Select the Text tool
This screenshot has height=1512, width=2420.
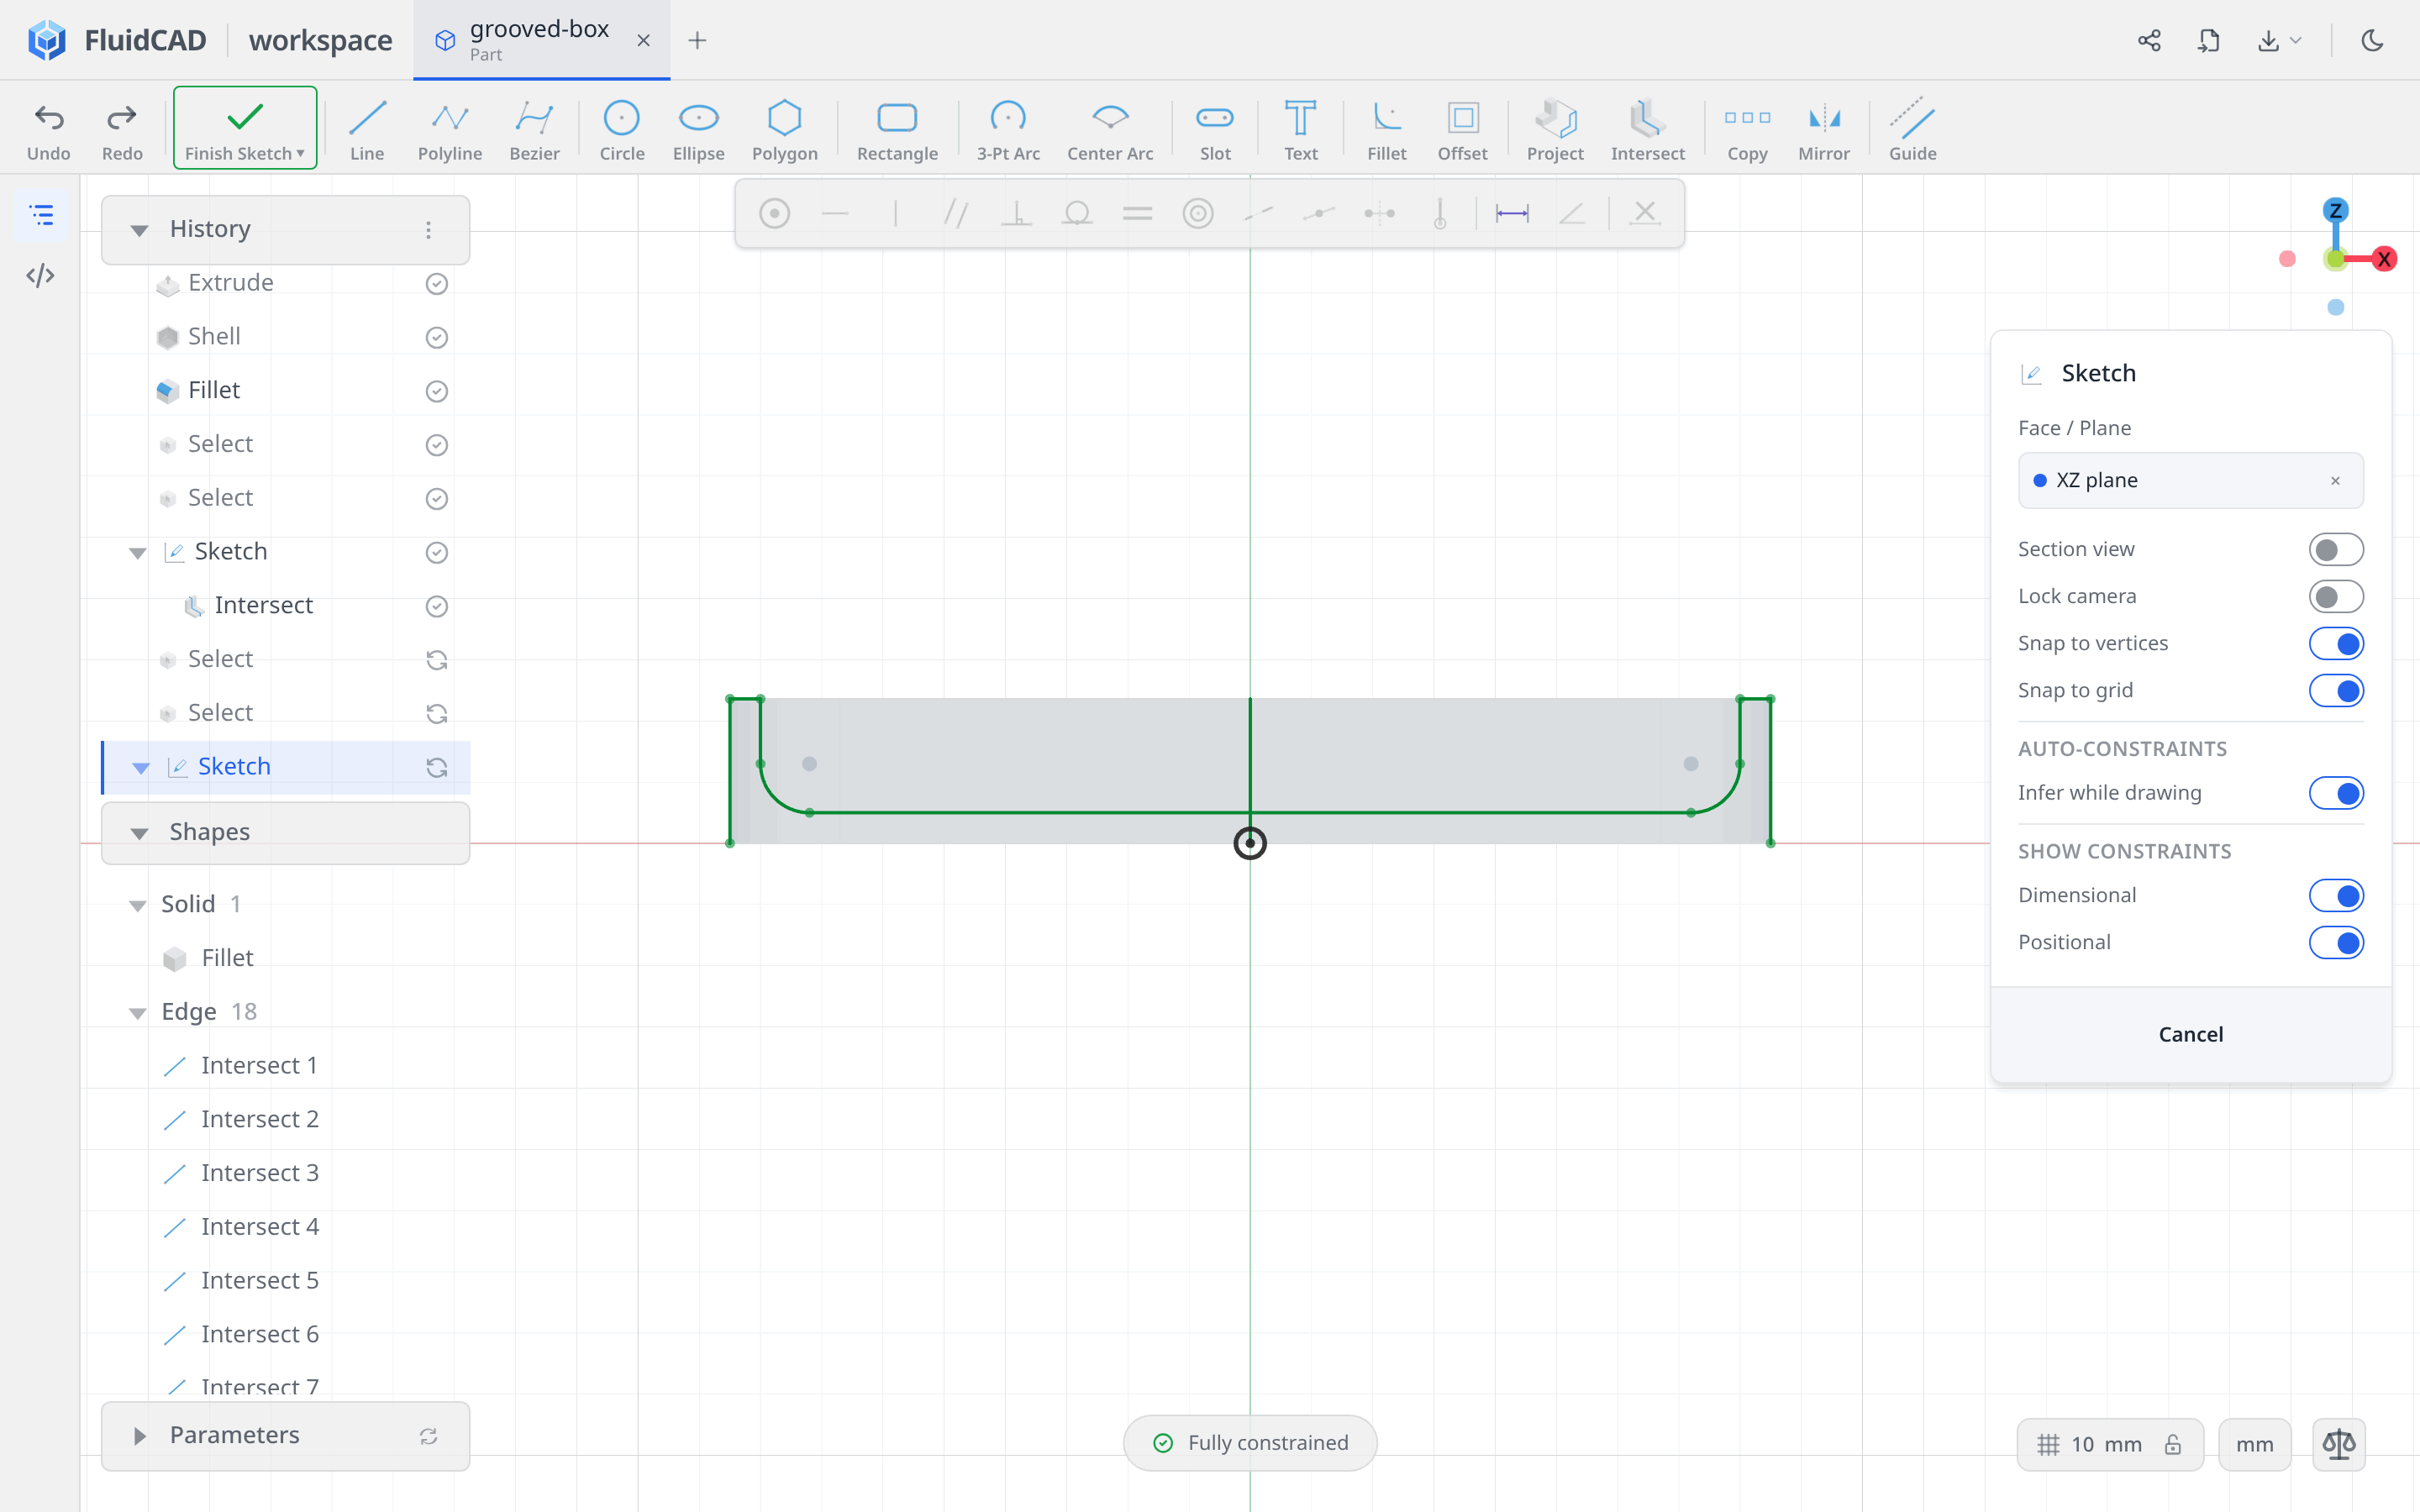click(x=1300, y=130)
